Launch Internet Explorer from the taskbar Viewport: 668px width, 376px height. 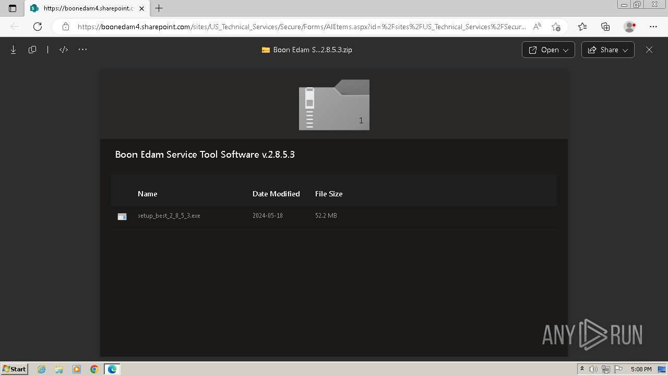[42, 369]
